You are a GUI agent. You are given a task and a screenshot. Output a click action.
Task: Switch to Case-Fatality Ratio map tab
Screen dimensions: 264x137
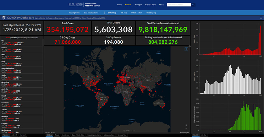pyautogui.click(x=78, y=135)
